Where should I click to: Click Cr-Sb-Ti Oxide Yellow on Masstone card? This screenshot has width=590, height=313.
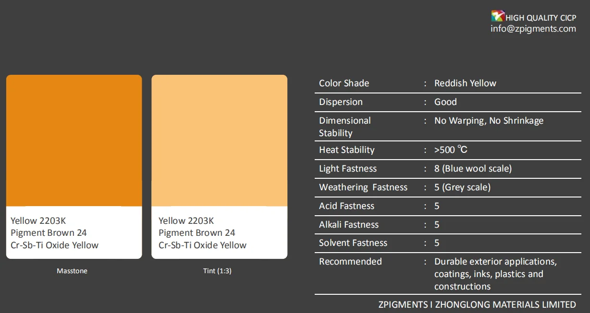[54, 245]
